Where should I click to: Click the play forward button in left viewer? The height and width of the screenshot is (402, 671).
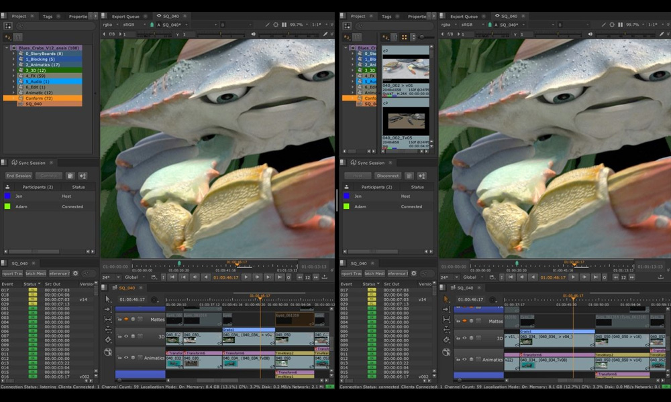(246, 277)
